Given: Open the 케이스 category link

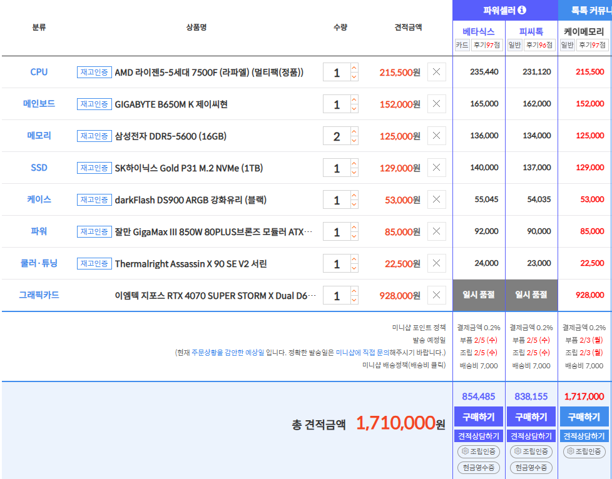Looking at the screenshot, I should tap(39, 199).
